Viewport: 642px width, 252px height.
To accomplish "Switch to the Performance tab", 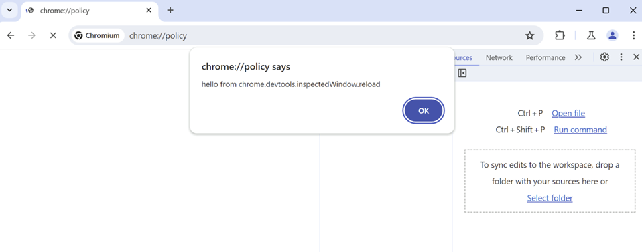I will point(545,57).
